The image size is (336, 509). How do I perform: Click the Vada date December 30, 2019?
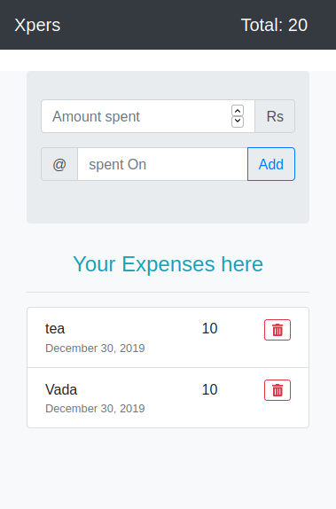click(95, 409)
